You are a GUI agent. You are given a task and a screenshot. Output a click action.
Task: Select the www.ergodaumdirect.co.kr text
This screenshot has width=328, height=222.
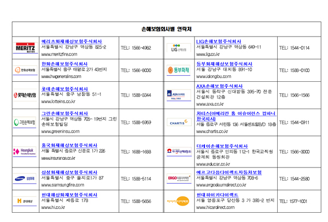pos(221,185)
